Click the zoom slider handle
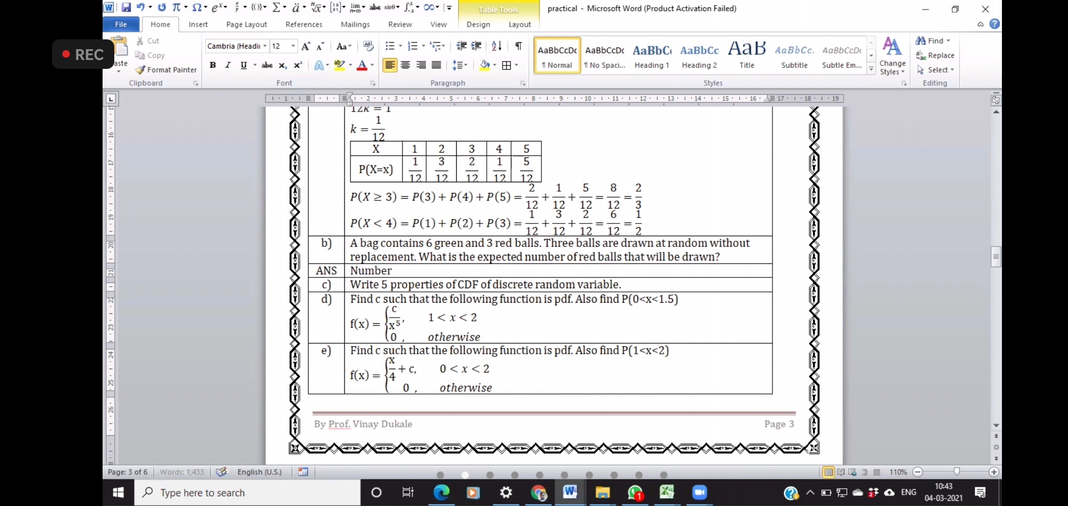Viewport: 1068px width, 506px height. [x=957, y=471]
